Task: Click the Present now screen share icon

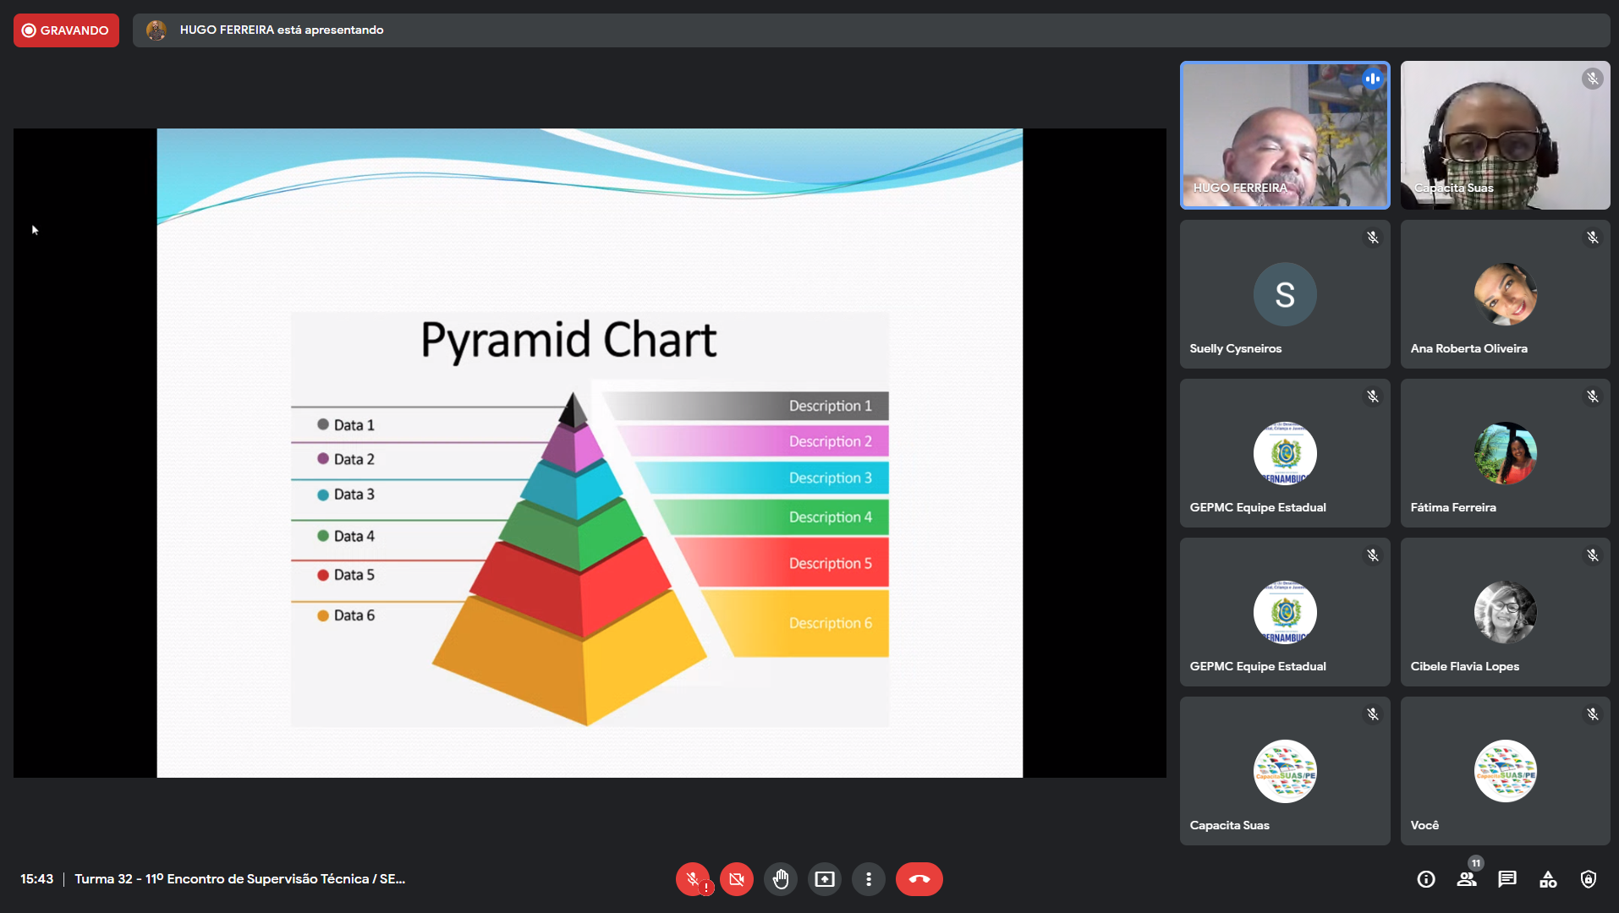Action: (x=825, y=879)
